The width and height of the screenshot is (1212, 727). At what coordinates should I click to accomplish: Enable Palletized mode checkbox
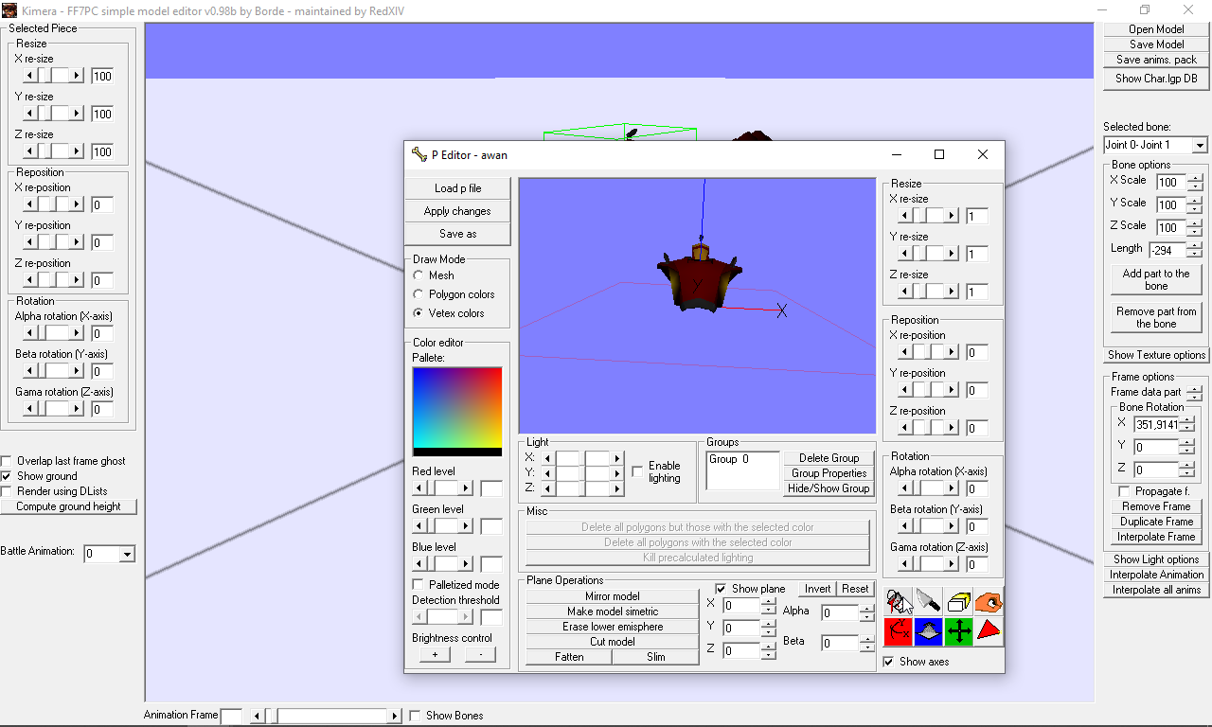click(419, 585)
